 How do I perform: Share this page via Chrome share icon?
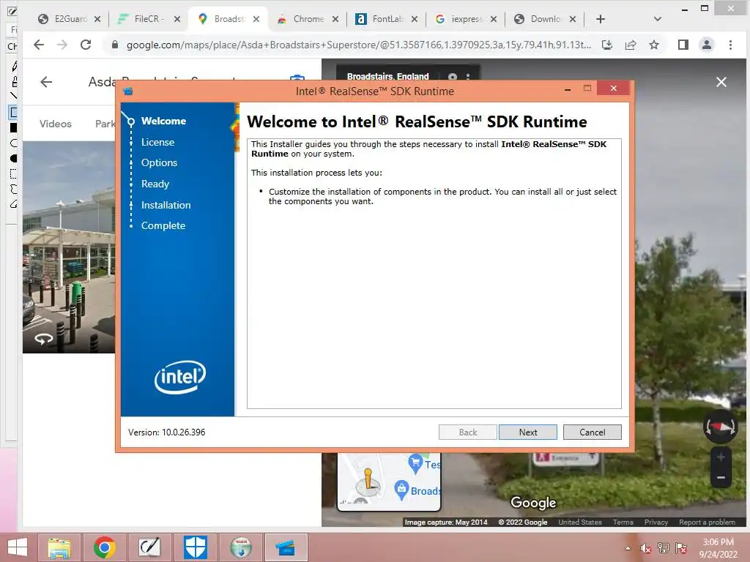pyautogui.click(x=631, y=45)
